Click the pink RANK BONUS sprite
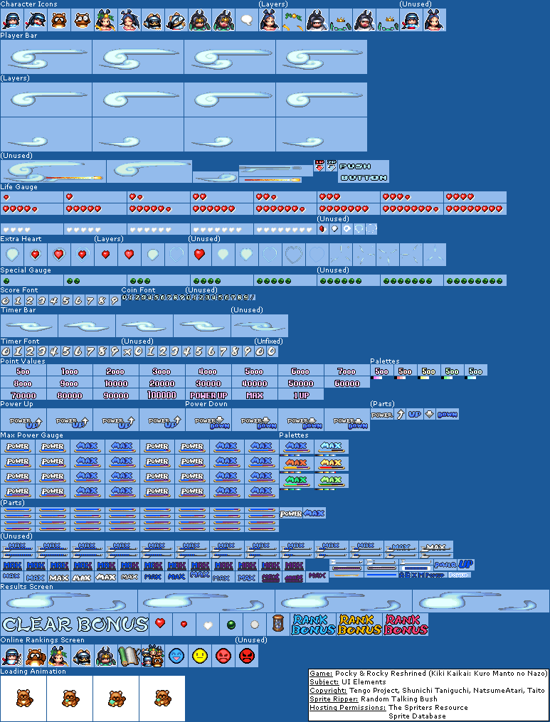 [406, 625]
